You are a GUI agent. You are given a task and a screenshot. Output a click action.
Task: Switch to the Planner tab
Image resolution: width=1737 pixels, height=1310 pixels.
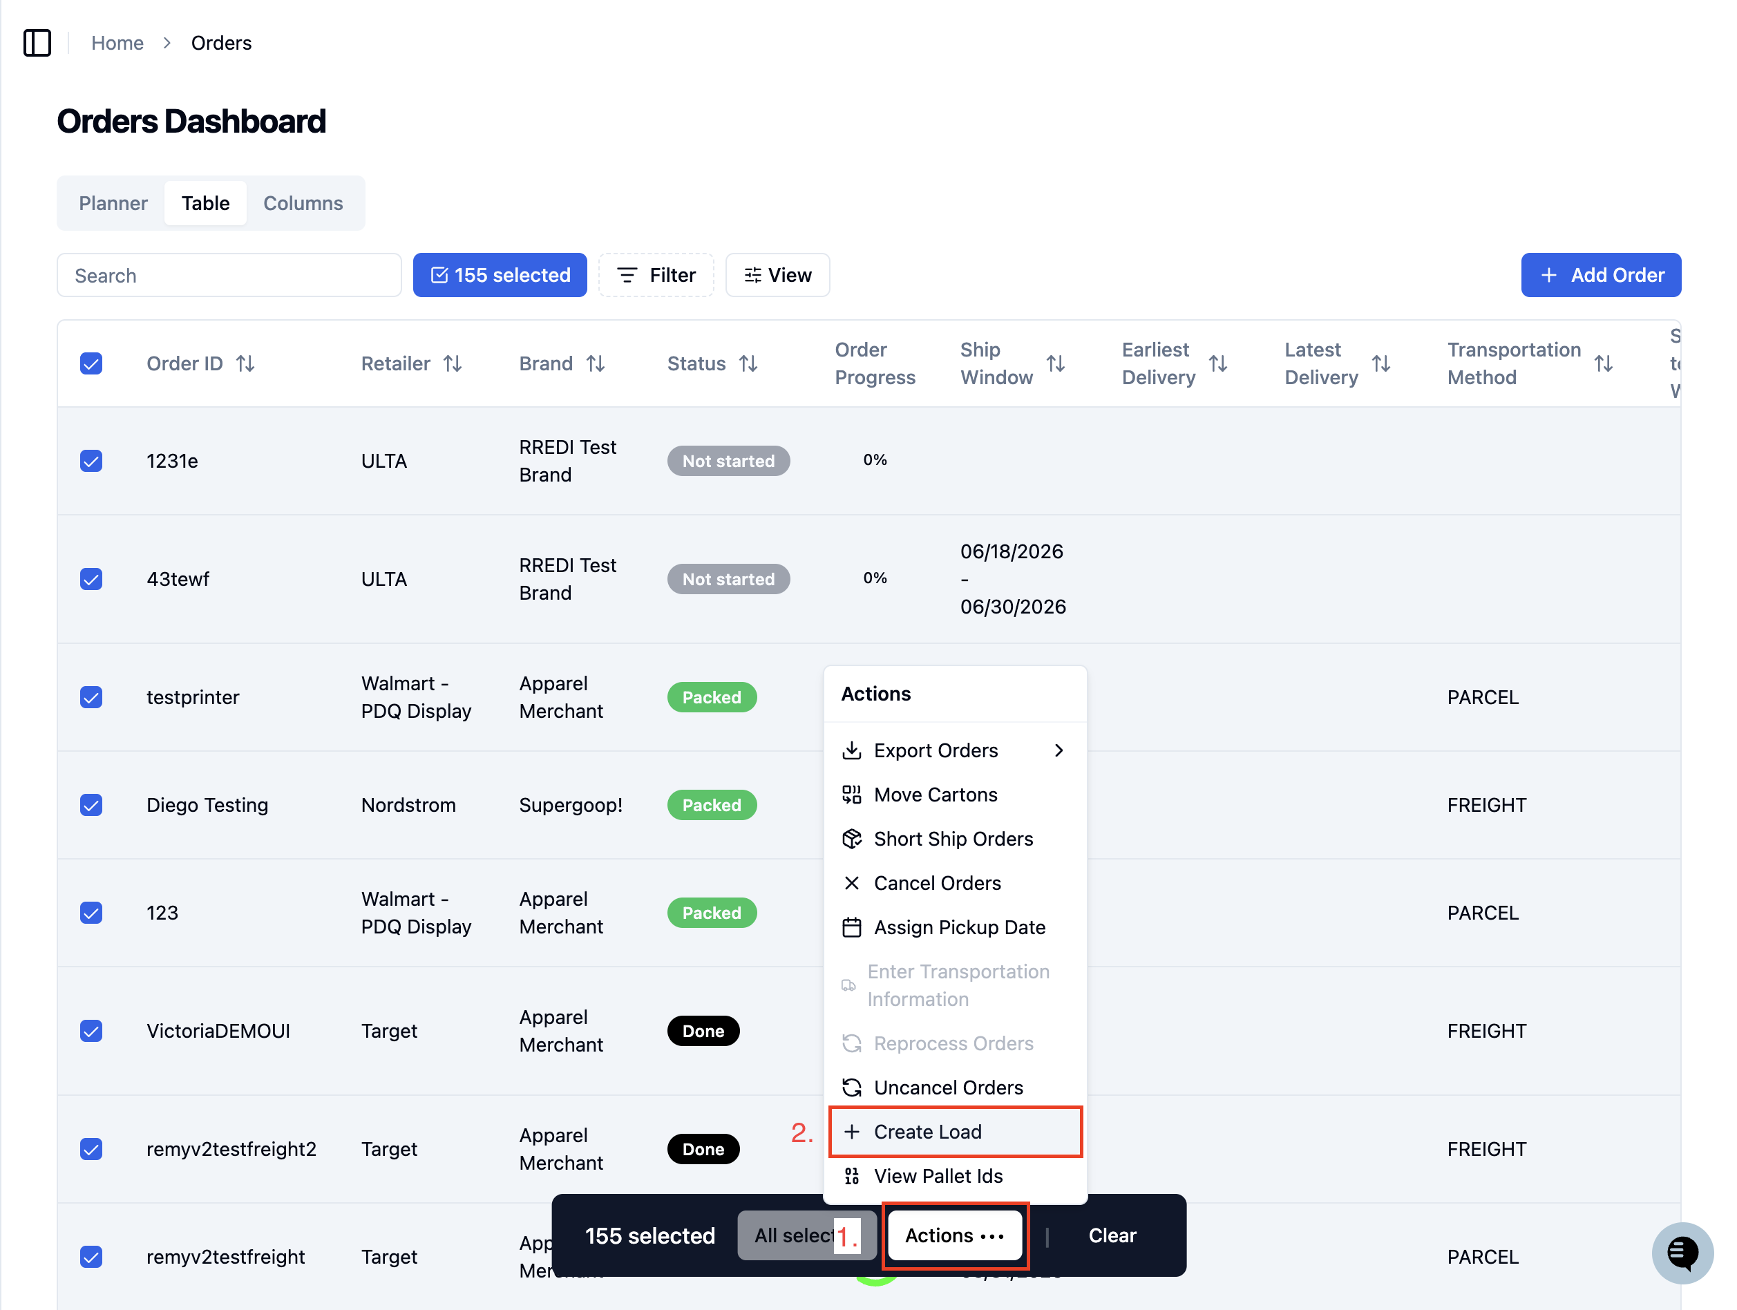coord(113,203)
